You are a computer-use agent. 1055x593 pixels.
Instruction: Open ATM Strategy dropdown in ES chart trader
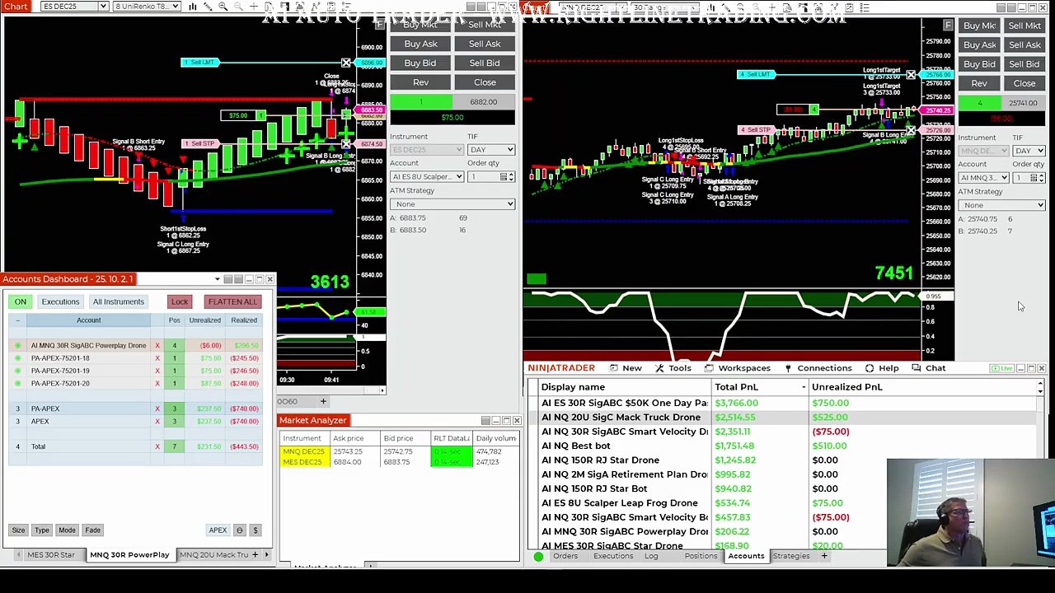coord(452,204)
